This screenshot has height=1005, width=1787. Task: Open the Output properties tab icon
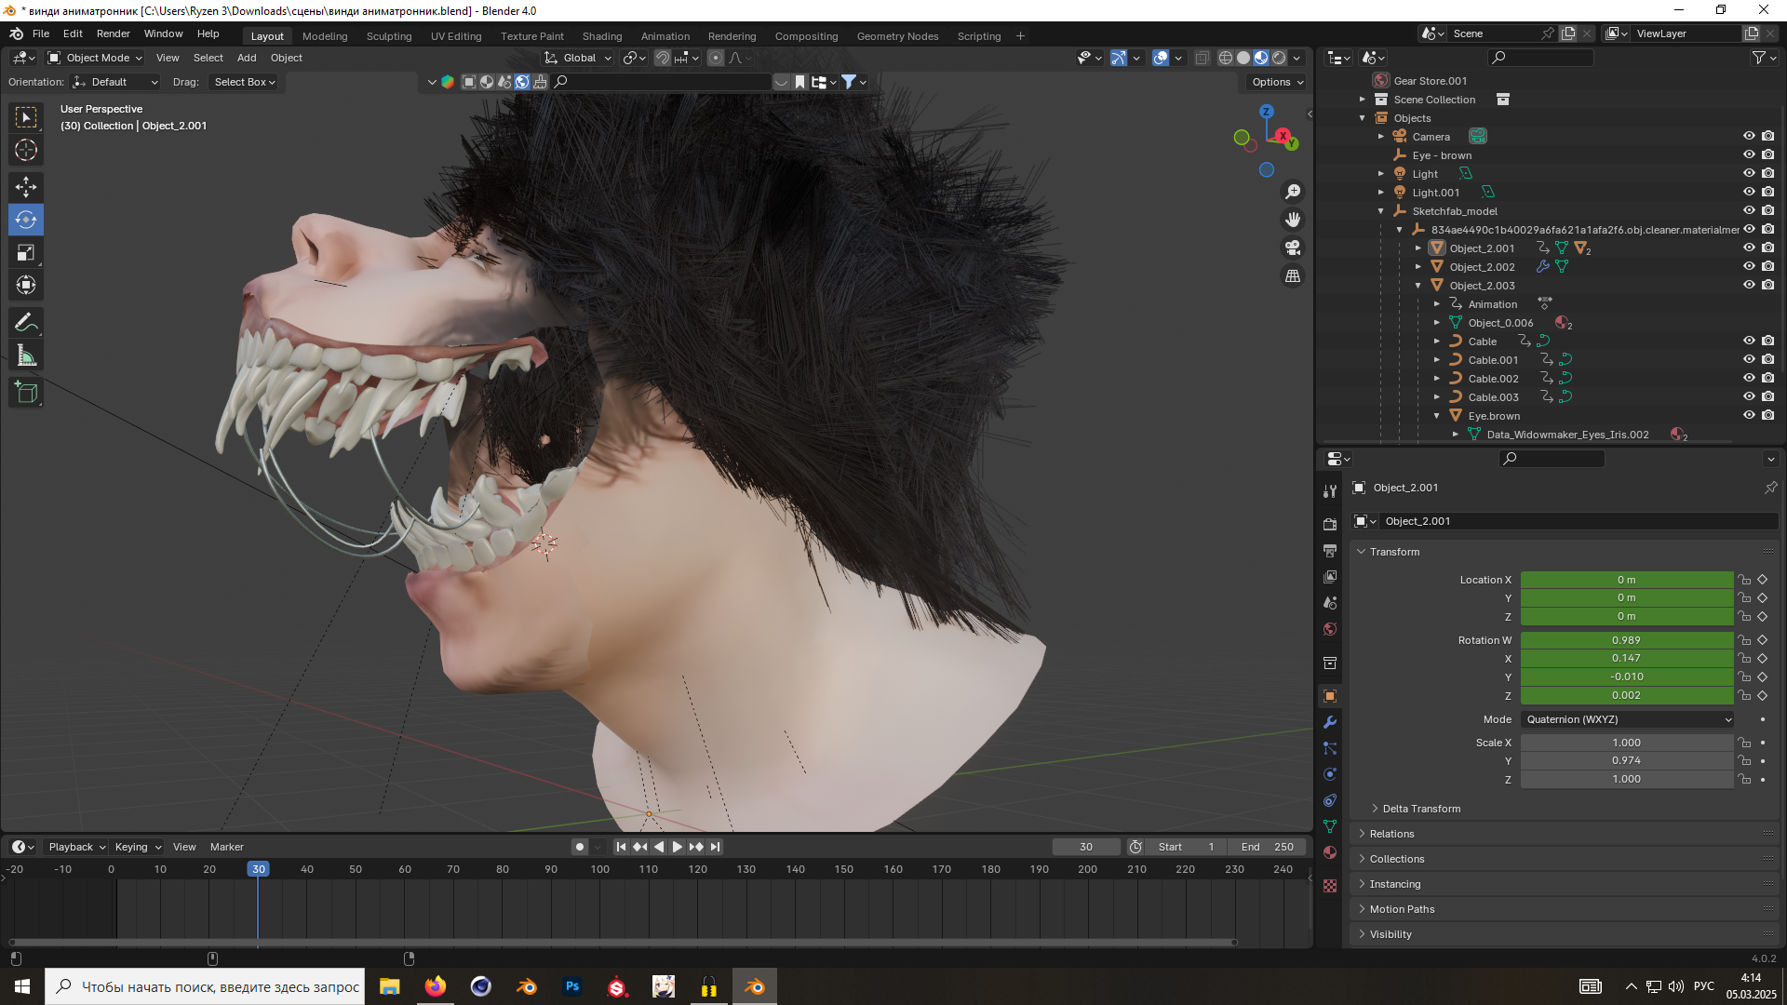pyautogui.click(x=1330, y=551)
